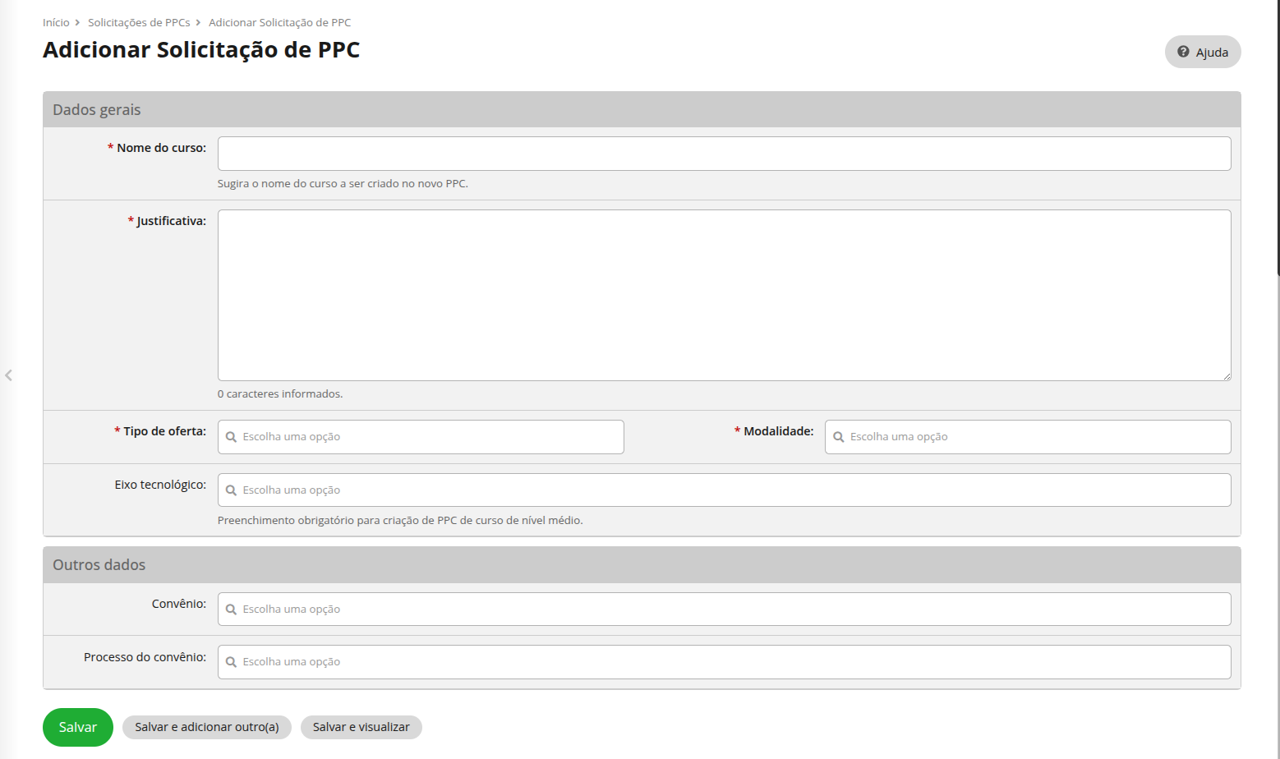Grab the Justificativa textarea resize handle
The image size is (1280, 759).
1227,376
